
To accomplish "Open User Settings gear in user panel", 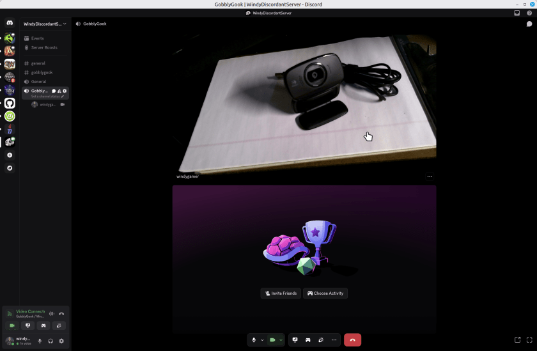I will [x=61, y=341].
